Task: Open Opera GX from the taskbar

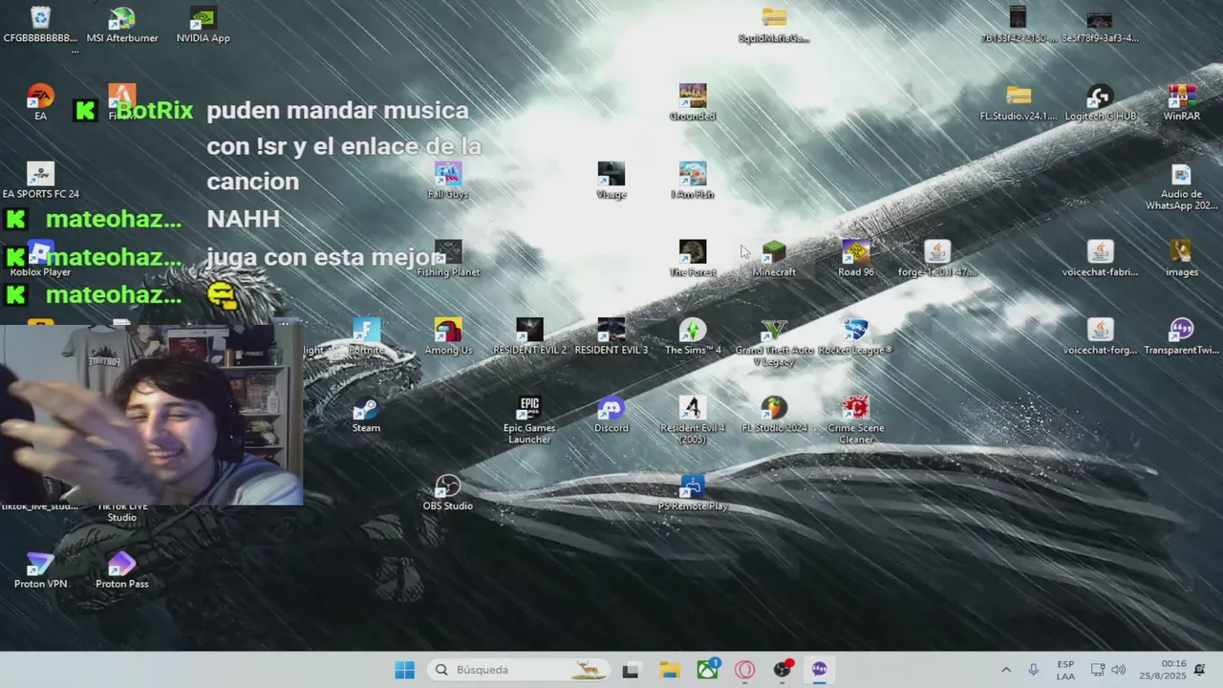Action: click(744, 670)
